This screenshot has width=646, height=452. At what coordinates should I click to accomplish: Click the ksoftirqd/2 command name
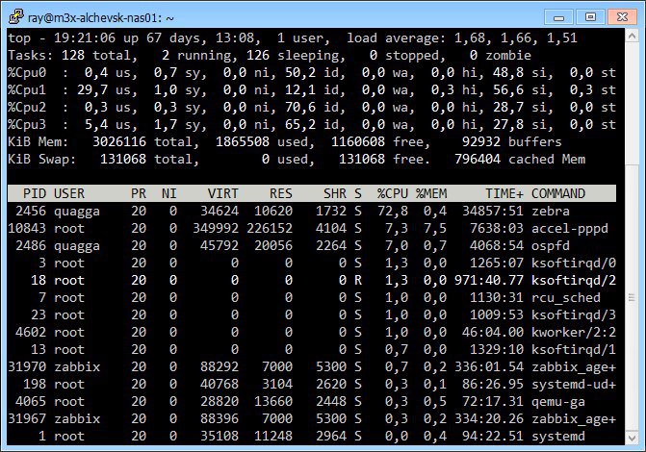click(x=574, y=280)
